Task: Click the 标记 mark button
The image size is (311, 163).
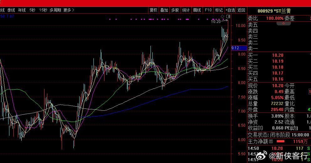Action: click(219, 10)
